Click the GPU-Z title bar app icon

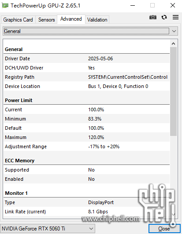5,6
